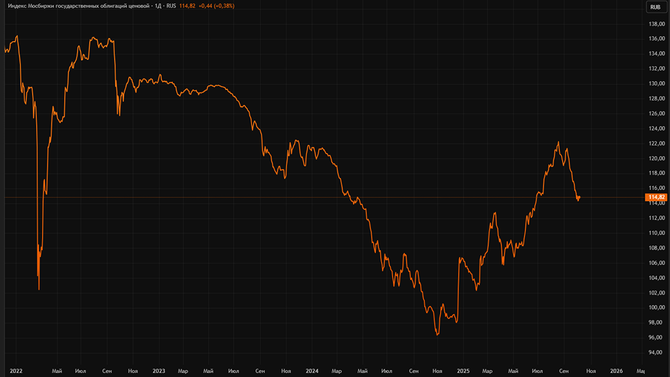Image resolution: width=670 pixels, height=377 pixels.
Task: Click the 136,00 price axis label
Action: click(657, 38)
